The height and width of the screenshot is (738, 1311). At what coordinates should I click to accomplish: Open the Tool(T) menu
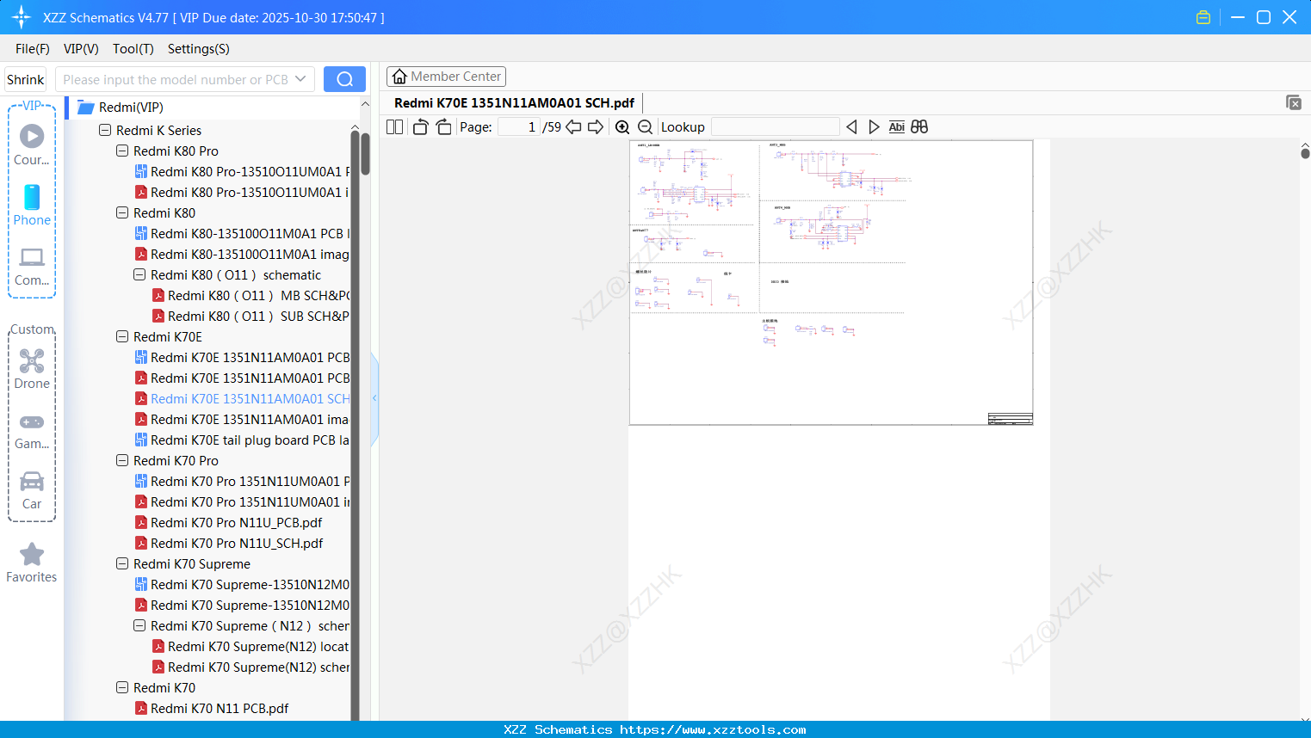click(x=133, y=48)
